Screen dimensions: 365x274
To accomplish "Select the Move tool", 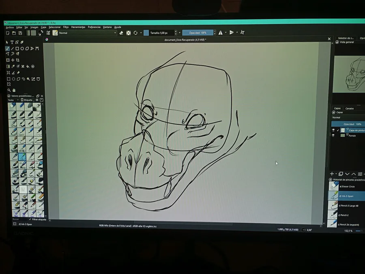I will tap(13, 60).
